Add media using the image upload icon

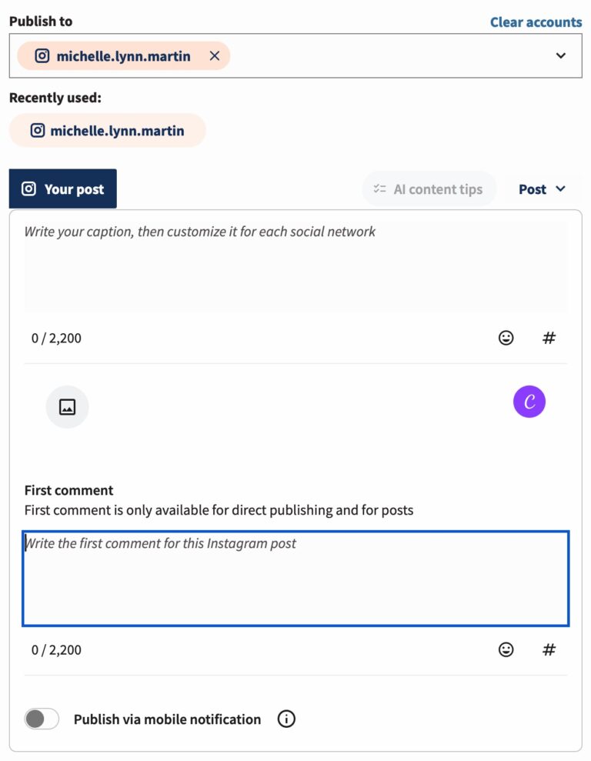click(67, 406)
